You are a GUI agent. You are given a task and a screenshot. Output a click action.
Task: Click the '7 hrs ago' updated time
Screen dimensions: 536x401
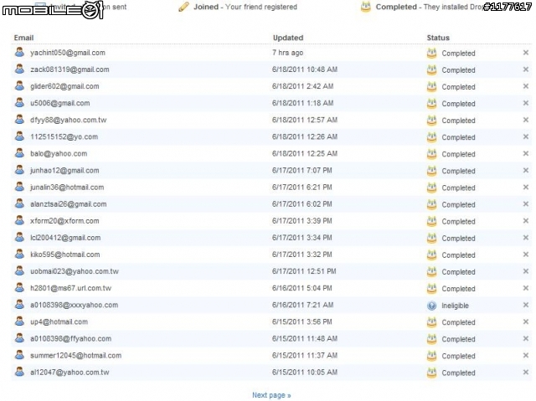click(x=287, y=53)
